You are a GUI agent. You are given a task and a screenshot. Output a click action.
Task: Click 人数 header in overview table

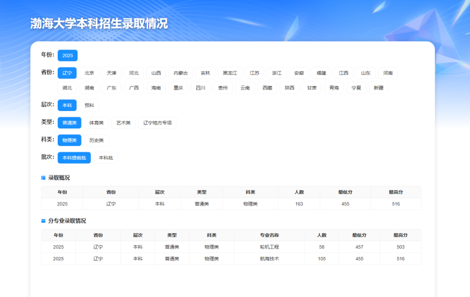(x=299, y=192)
